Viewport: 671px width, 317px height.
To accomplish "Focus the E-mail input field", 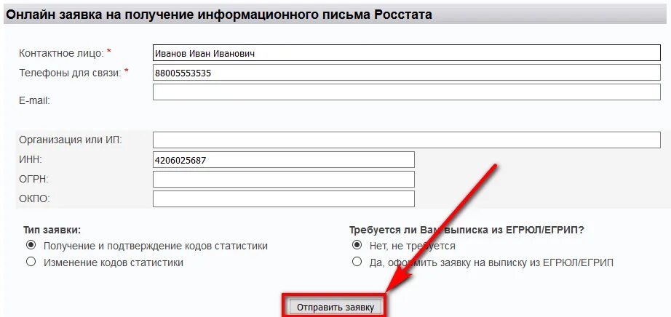I will coord(407,92).
